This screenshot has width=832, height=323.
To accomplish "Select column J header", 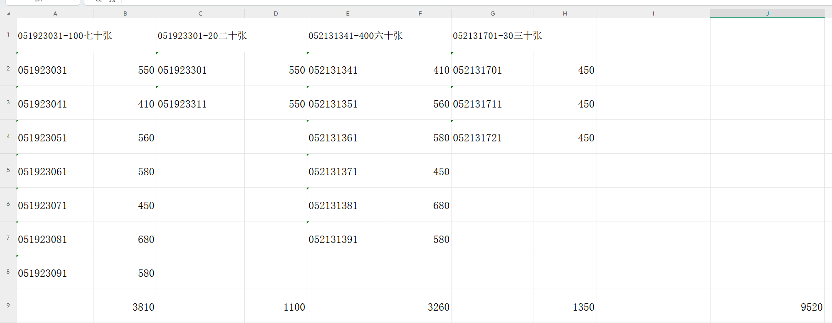I will [767, 14].
